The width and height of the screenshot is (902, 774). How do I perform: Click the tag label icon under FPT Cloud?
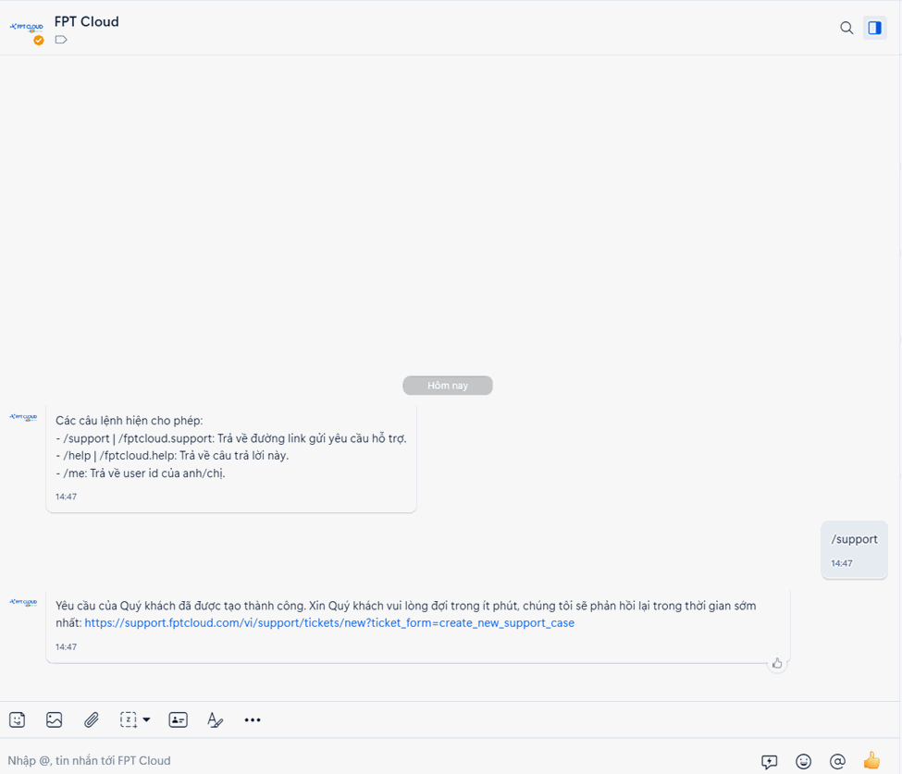[x=61, y=40]
